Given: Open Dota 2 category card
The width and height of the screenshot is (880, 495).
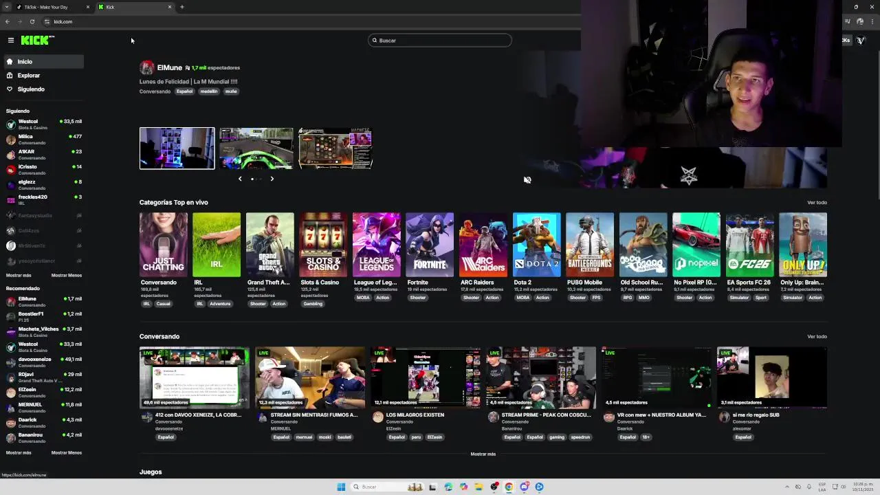Looking at the screenshot, I should tap(537, 245).
